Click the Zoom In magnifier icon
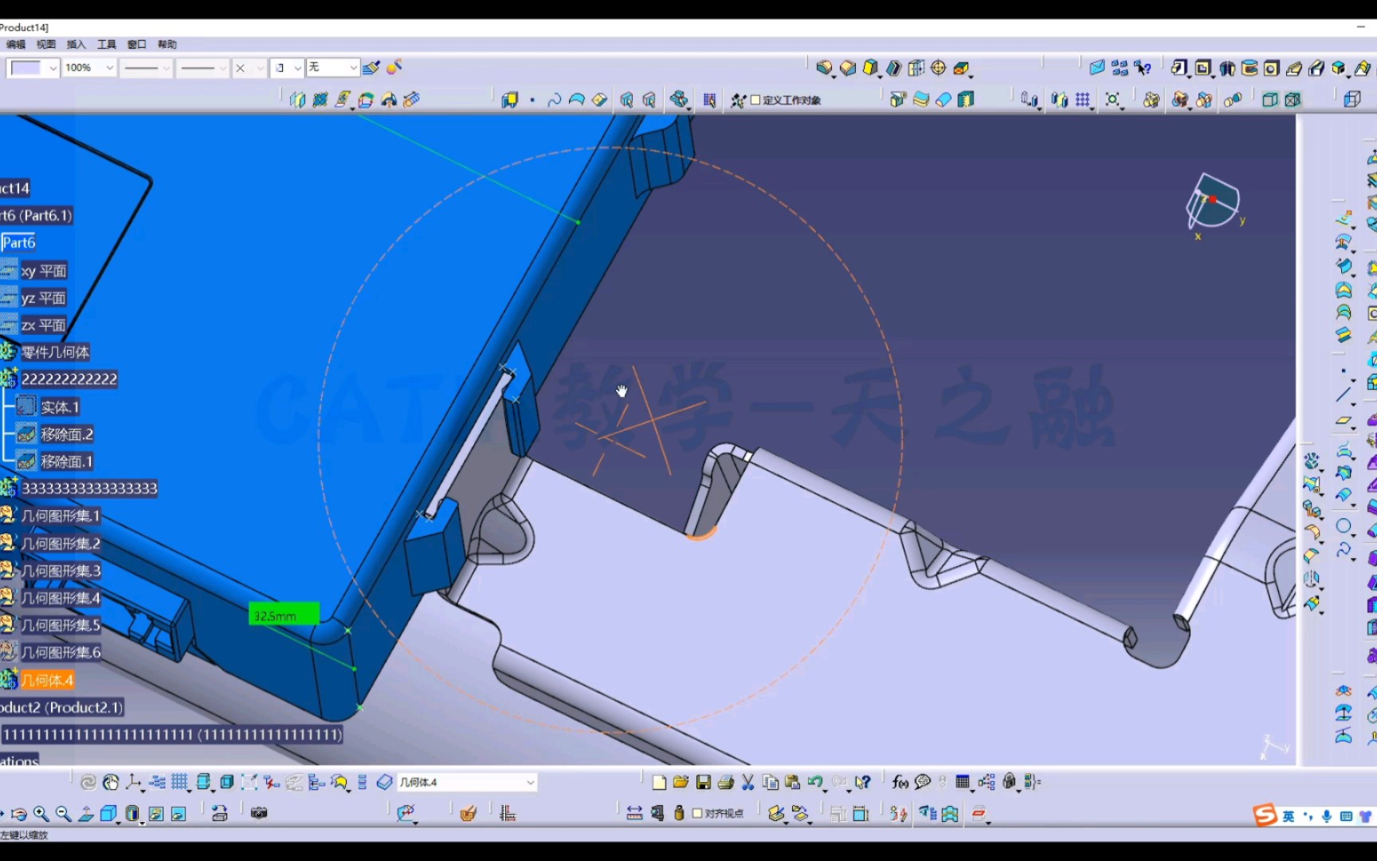 [x=41, y=813]
